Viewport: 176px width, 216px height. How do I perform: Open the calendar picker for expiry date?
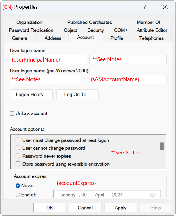point(154,195)
